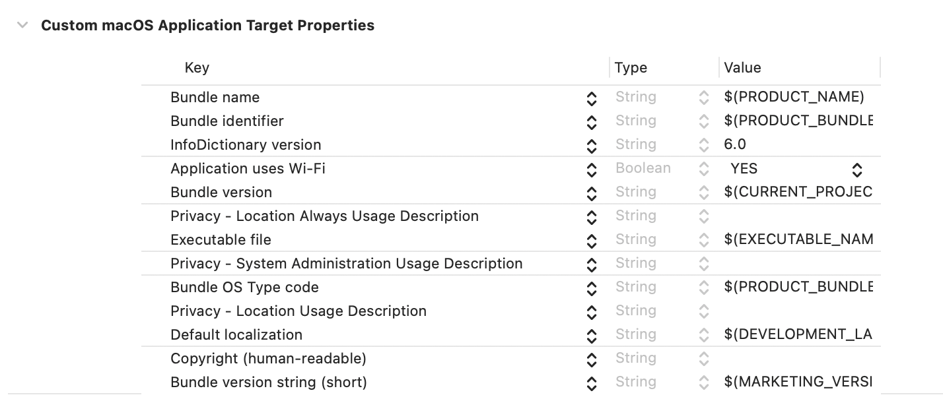Select the Bundle OS Type code row
Image resolution: width=943 pixels, height=401 pixels.
click(x=244, y=288)
